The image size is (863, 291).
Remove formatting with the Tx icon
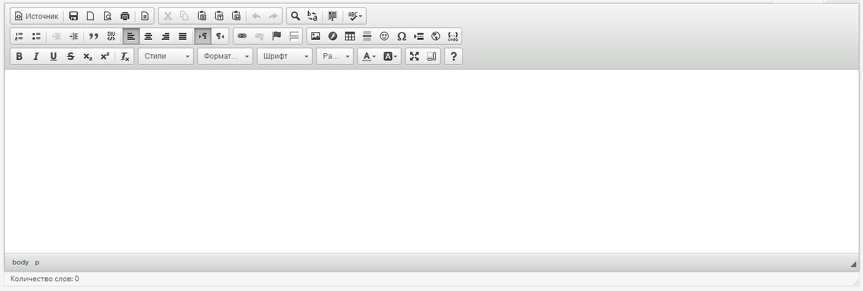[125, 56]
